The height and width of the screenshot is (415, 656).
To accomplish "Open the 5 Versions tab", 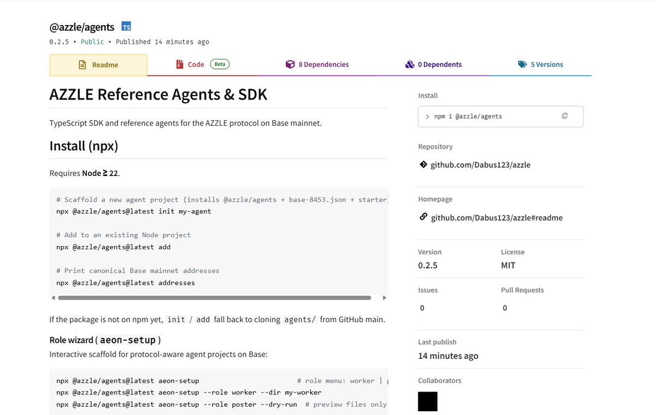I will (541, 65).
